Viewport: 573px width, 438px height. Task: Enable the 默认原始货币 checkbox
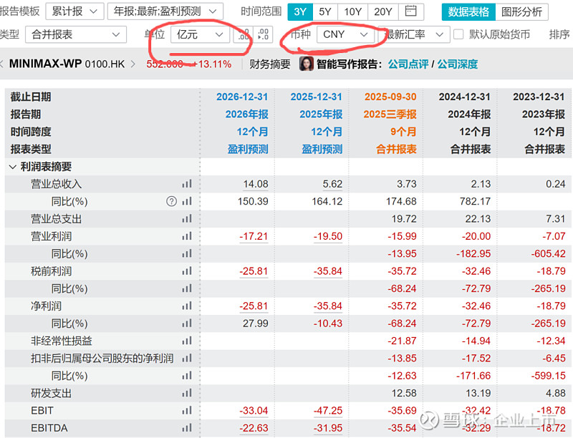(x=458, y=34)
